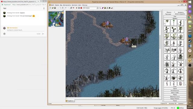Switch to the Детали ландшафта tab
The width and height of the screenshot is (193, 109).
click(x=180, y=14)
